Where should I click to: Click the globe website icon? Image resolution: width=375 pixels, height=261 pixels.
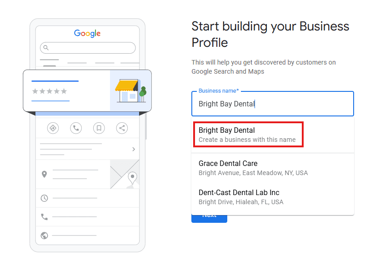44,236
